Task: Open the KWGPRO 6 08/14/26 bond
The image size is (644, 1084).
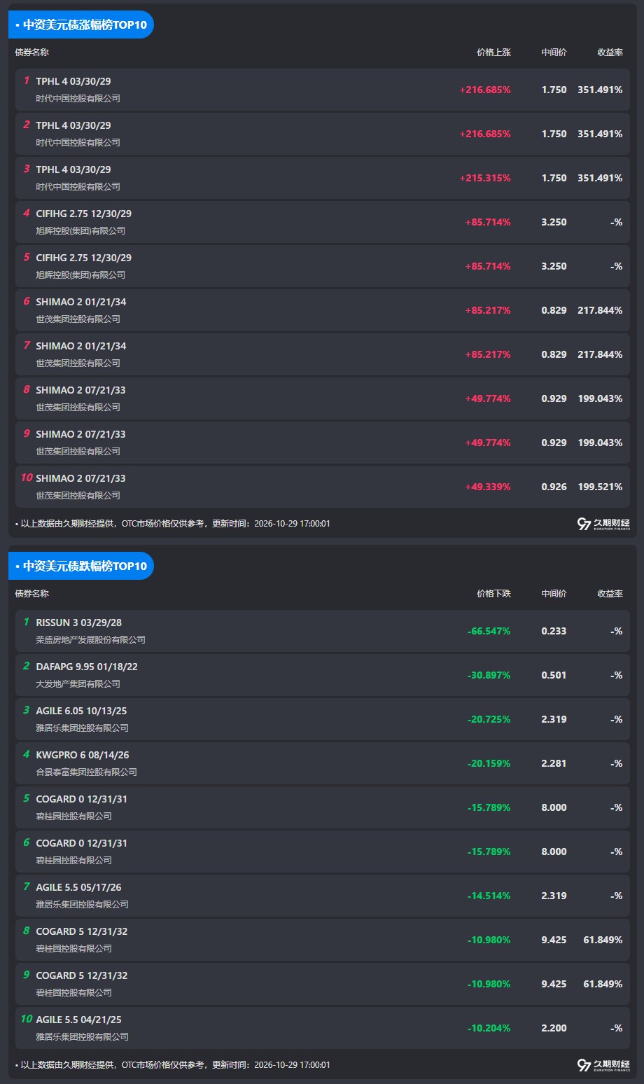Action: click(x=323, y=763)
